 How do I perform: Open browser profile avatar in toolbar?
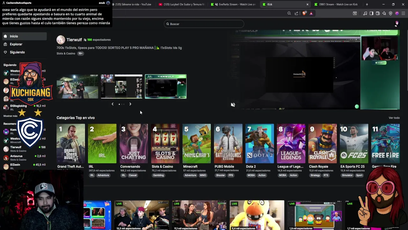[397, 13]
